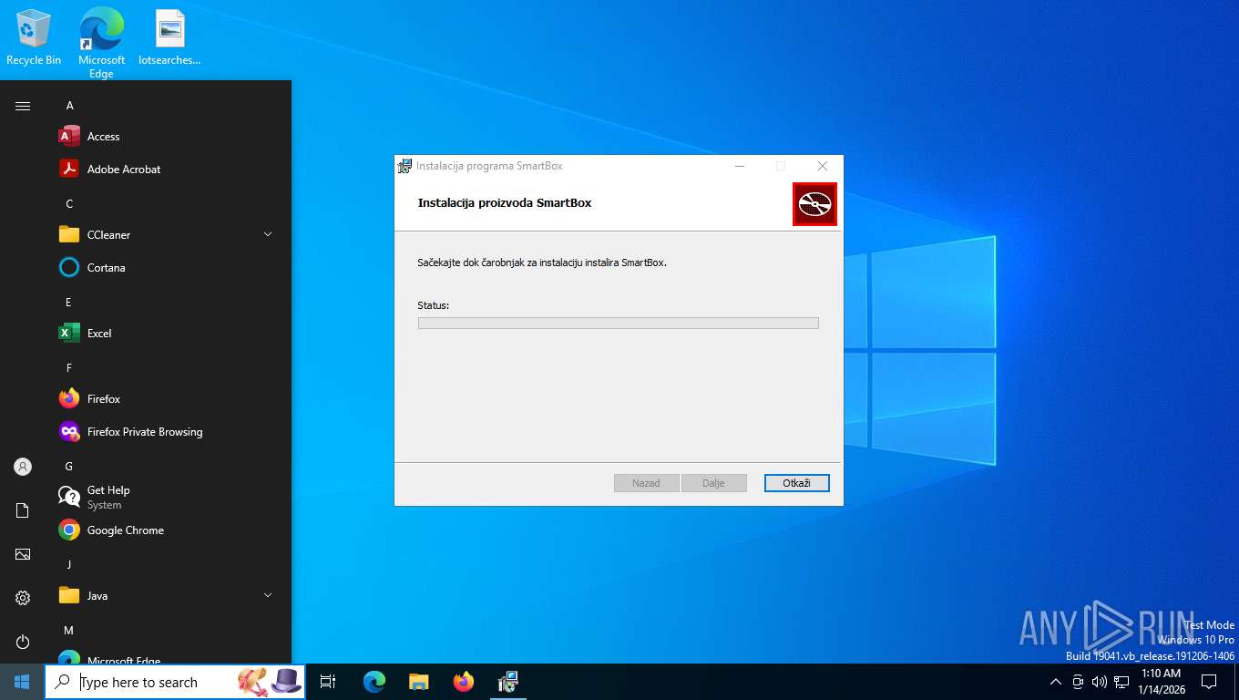Viewport: 1239px width, 700px height.
Task: Launch Firefox from the Start menu
Action: [x=168, y=399]
